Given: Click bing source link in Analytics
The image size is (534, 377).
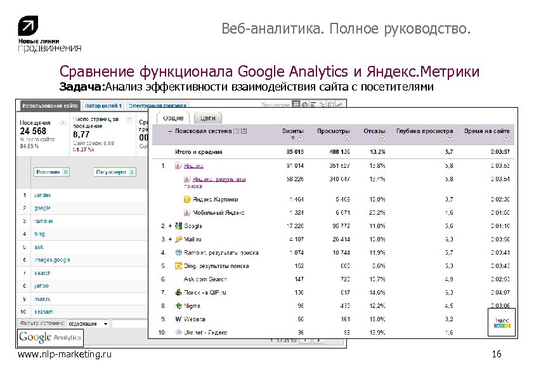Looking at the screenshot, I should point(39,234).
